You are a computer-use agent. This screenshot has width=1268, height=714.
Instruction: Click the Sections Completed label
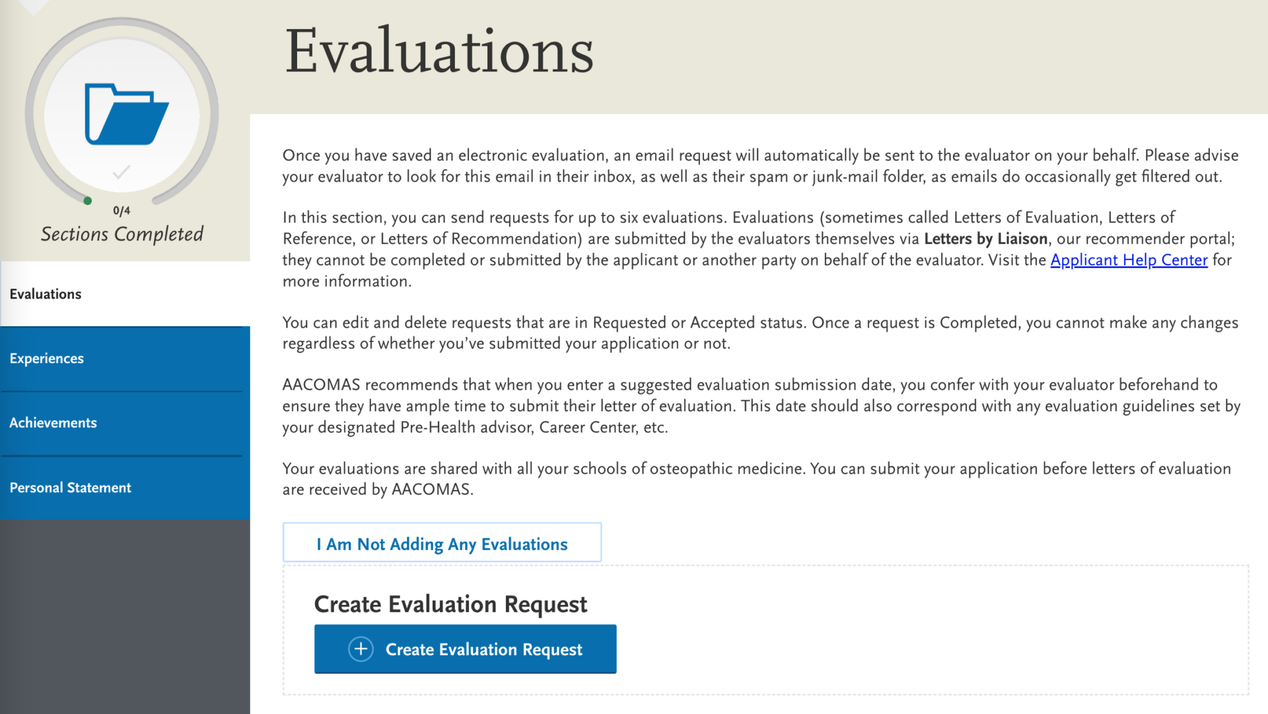(122, 234)
